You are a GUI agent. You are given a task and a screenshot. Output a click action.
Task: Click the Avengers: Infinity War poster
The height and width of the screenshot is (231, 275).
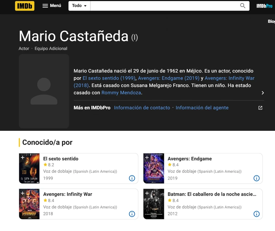pyautogui.click(x=29, y=204)
